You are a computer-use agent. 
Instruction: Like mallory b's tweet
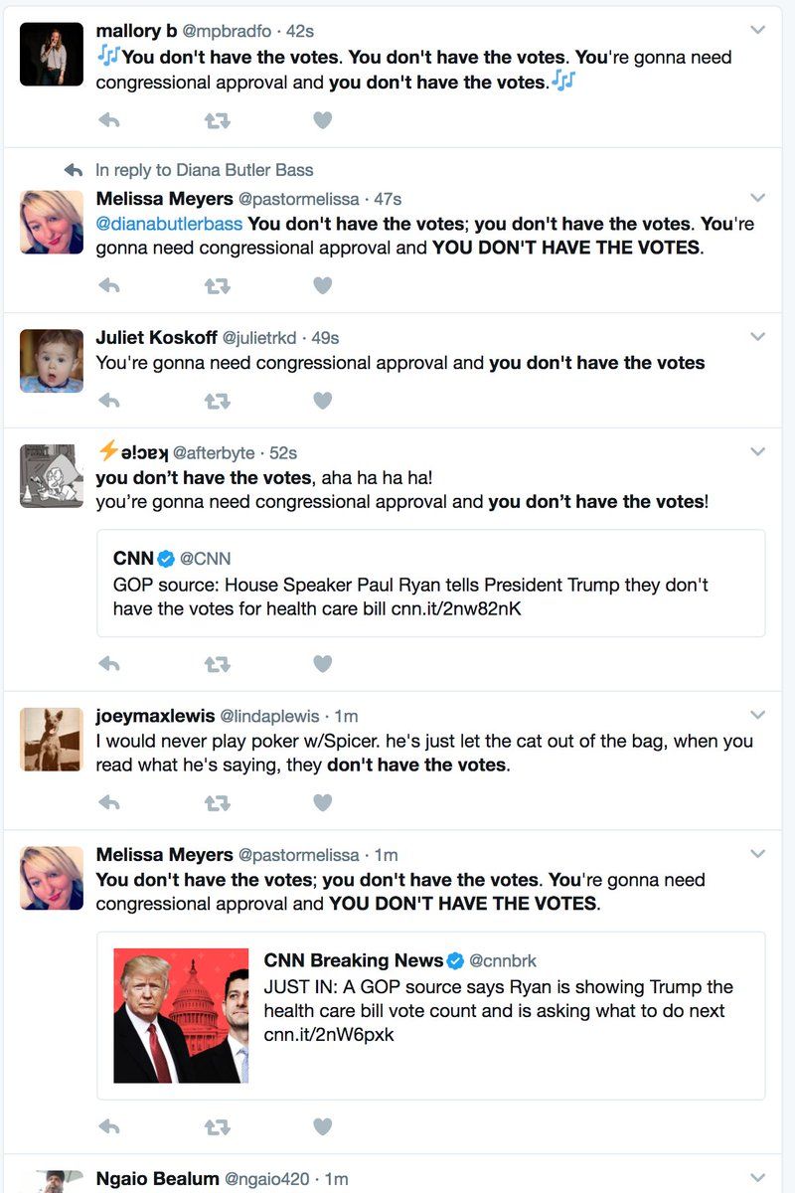[322, 120]
